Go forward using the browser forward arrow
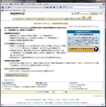Viewport: 106px width, 107px height. [x=6, y=7]
